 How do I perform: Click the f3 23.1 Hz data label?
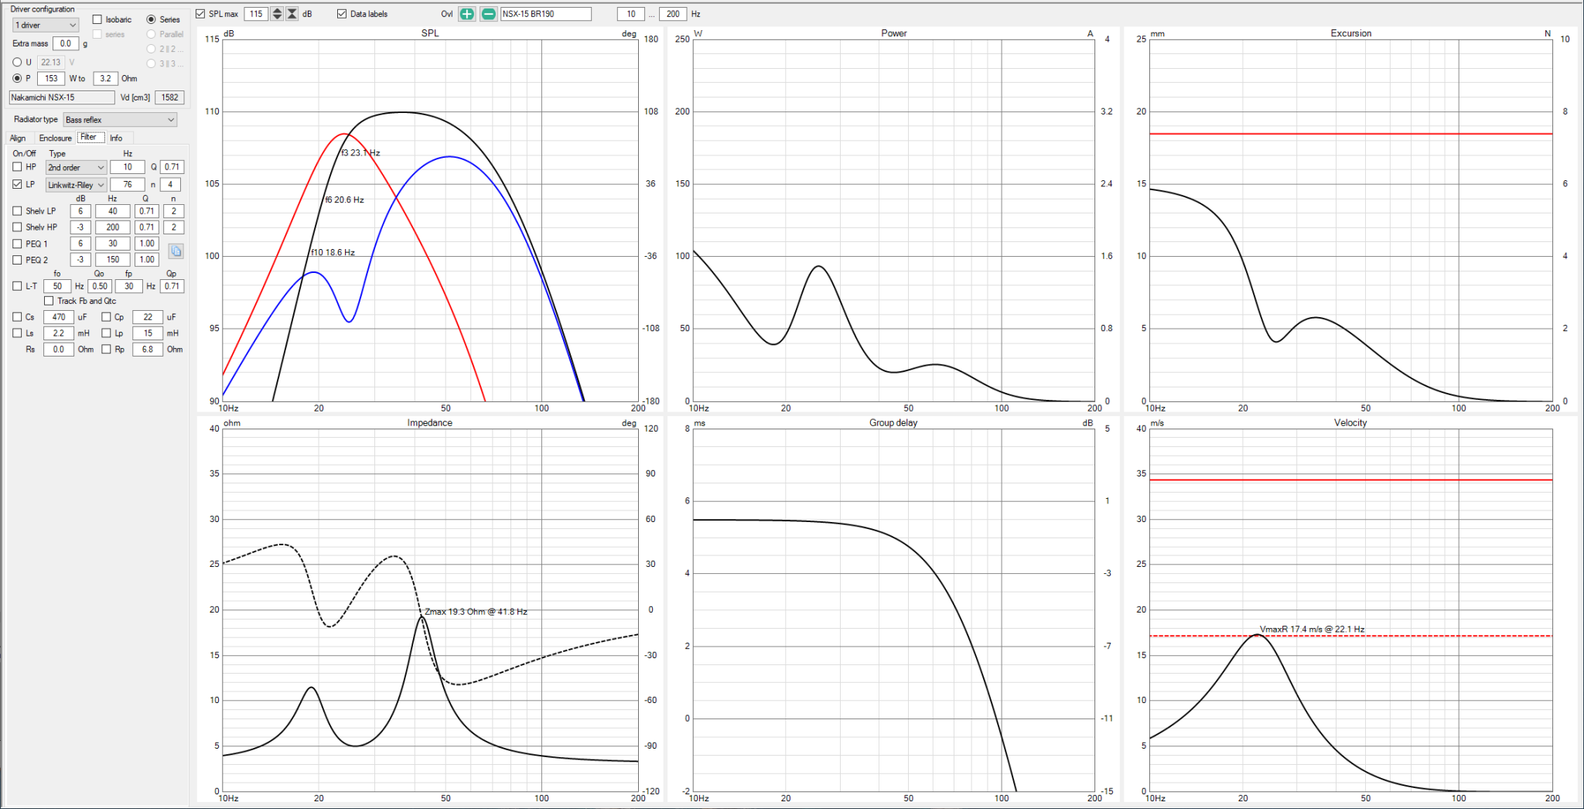[x=360, y=153]
